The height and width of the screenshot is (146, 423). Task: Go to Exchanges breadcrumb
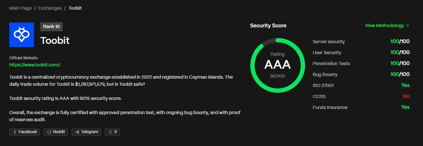pyautogui.click(x=50, y=8)
